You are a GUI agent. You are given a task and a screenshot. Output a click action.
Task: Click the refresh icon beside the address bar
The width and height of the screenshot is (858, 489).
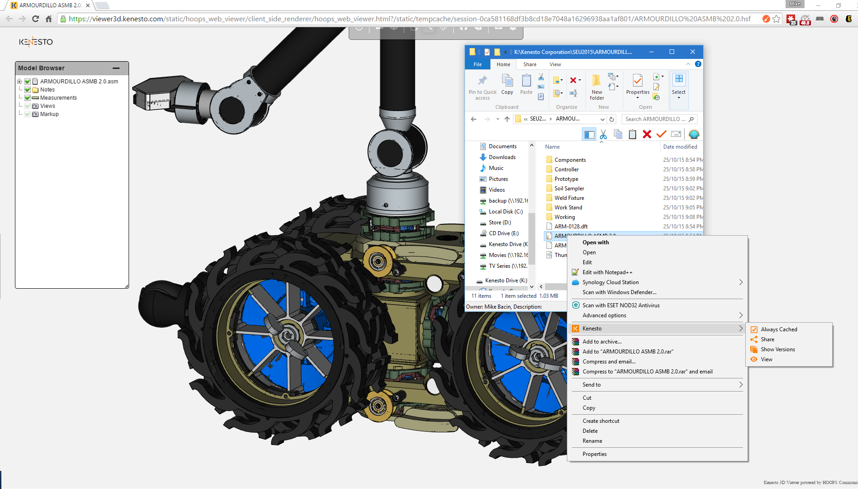(612, 119)
